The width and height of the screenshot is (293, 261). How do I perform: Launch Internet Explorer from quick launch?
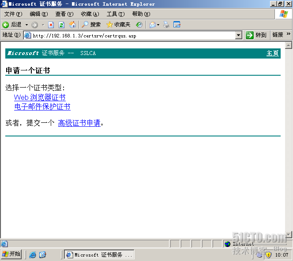point(33,255)
